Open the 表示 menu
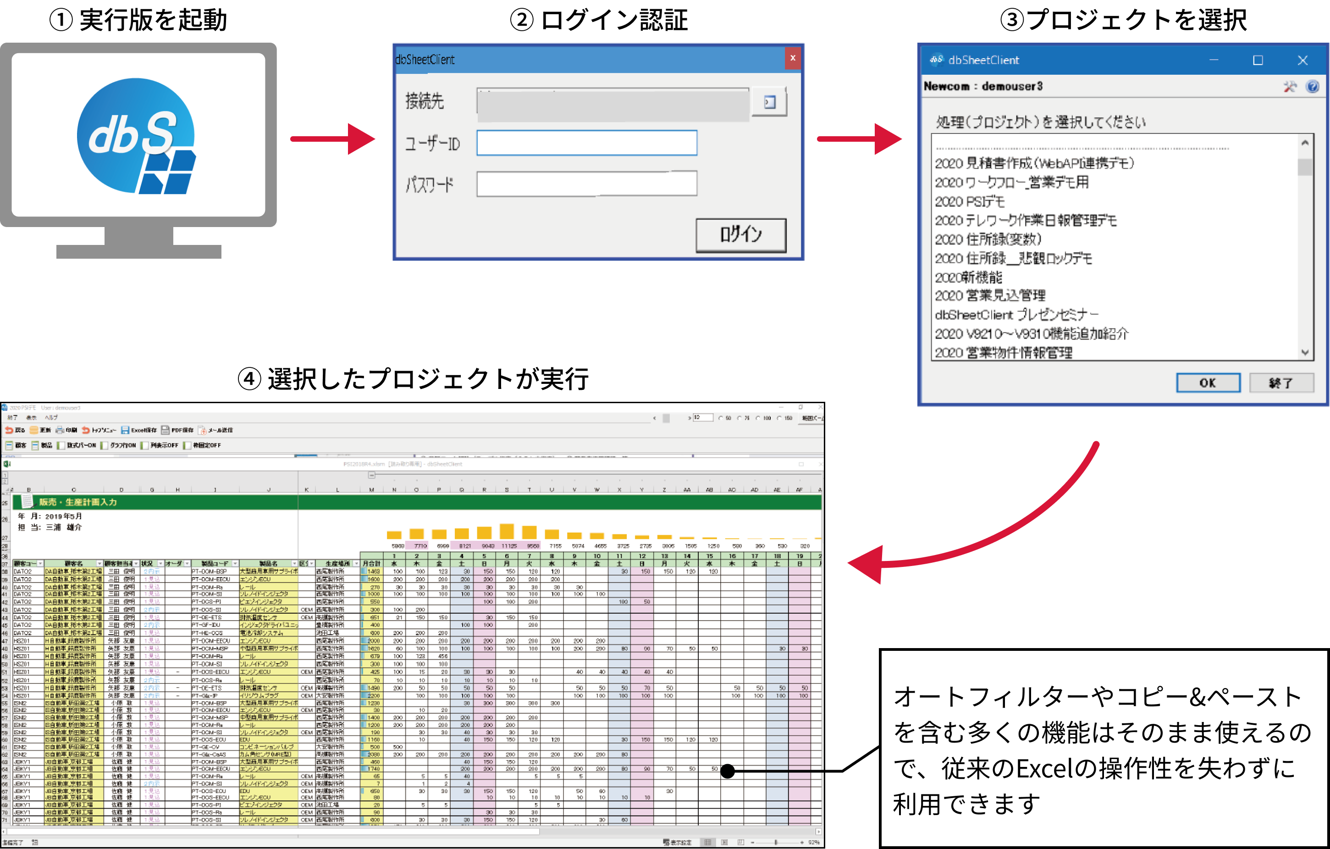Image resolution: width=1330 pixels, height=849 pixels. (32, 418)
